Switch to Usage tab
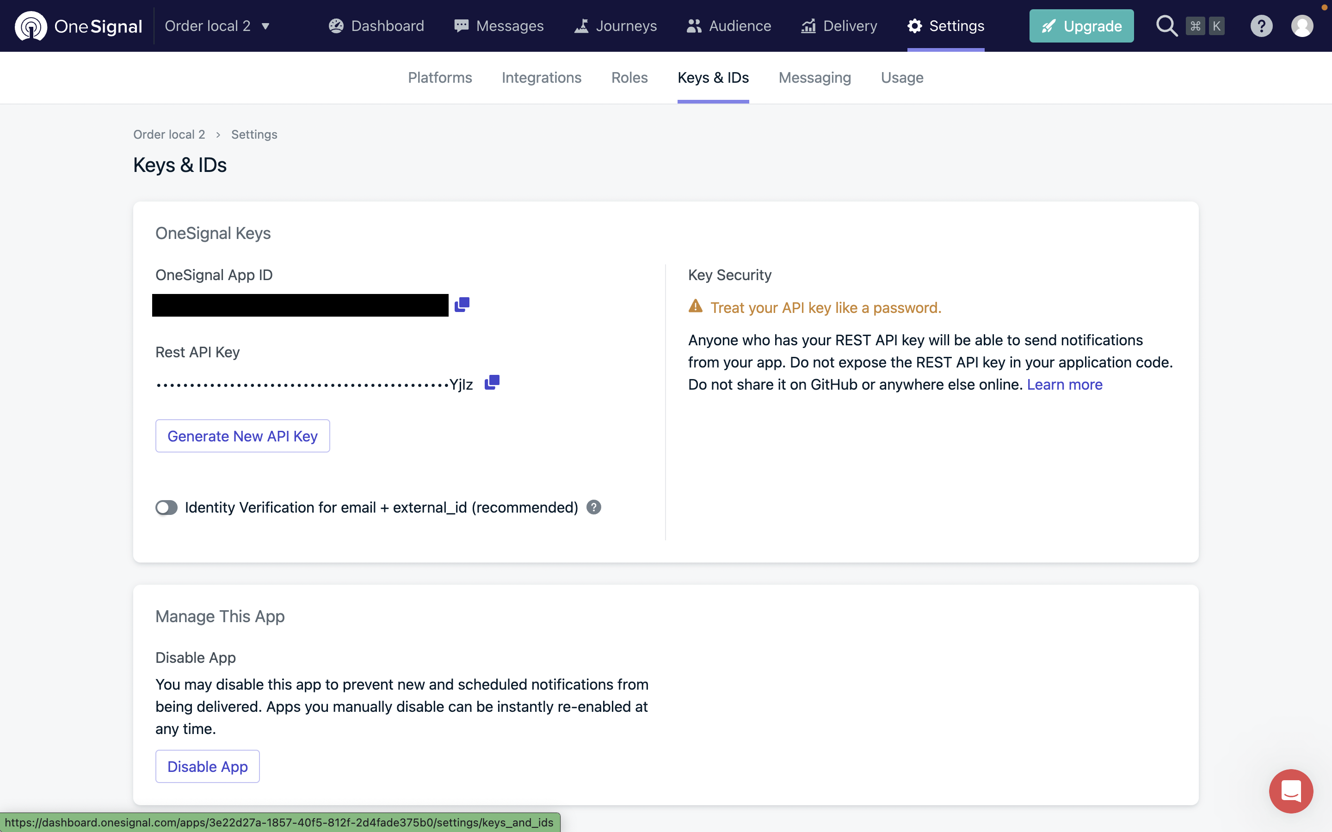Screen dimensions: 1332x832 click(902, 78)
